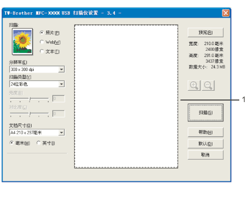
Task: Click the 3437 像素 pixel height value
Action: pos(214,61)
